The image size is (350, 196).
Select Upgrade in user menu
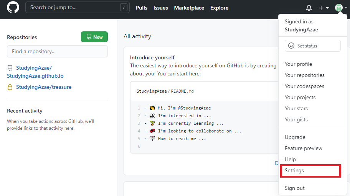pos(295,137)
